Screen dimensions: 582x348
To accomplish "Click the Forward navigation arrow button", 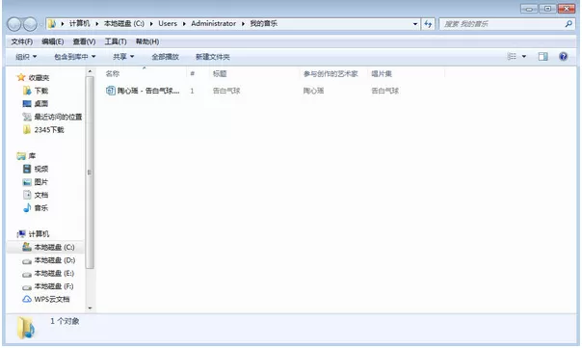I will tap(30, 24).
